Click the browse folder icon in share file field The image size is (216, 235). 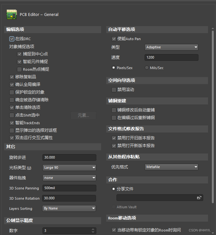(x=199, y=198)
